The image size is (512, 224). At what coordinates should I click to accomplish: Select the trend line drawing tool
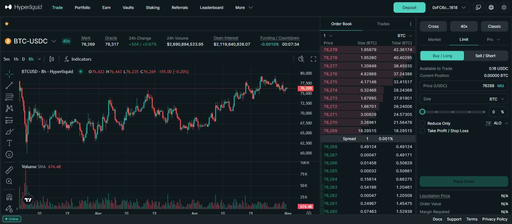pos(9,86)
